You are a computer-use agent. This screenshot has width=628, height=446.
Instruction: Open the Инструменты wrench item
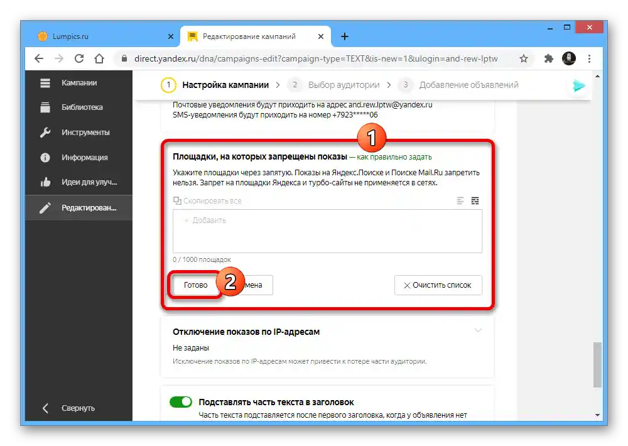tap(78, 133)
